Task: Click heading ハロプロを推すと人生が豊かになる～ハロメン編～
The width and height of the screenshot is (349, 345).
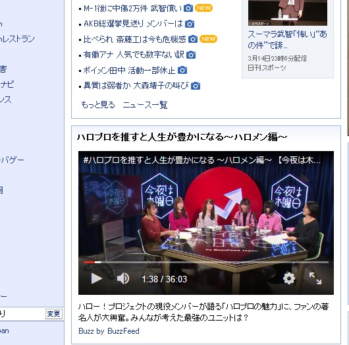Action: 182,137
